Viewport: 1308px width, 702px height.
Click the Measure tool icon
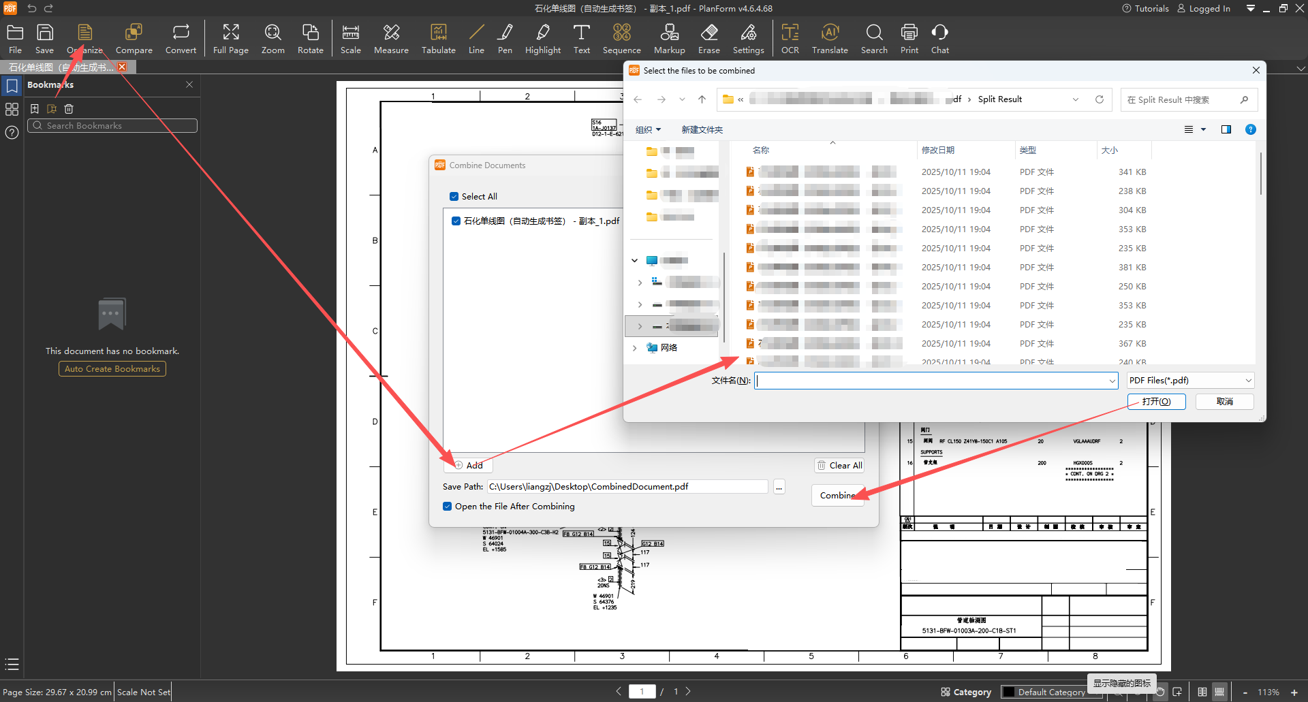[x=391, y=39]
